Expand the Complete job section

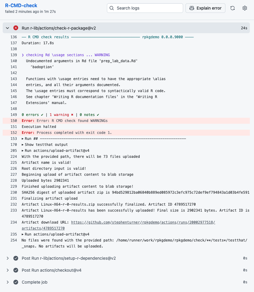(7, 282)
